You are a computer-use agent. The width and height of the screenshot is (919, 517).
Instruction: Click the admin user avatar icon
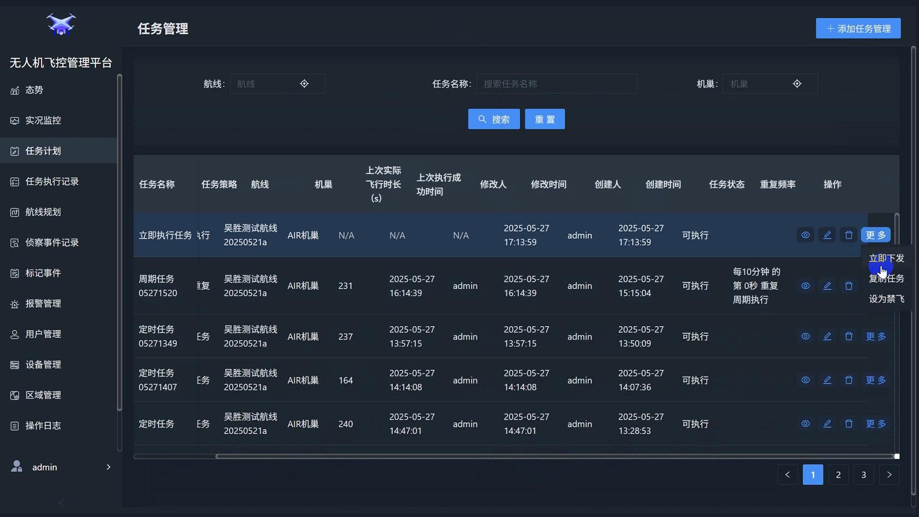pyautogui.click(x=17, y=466)
